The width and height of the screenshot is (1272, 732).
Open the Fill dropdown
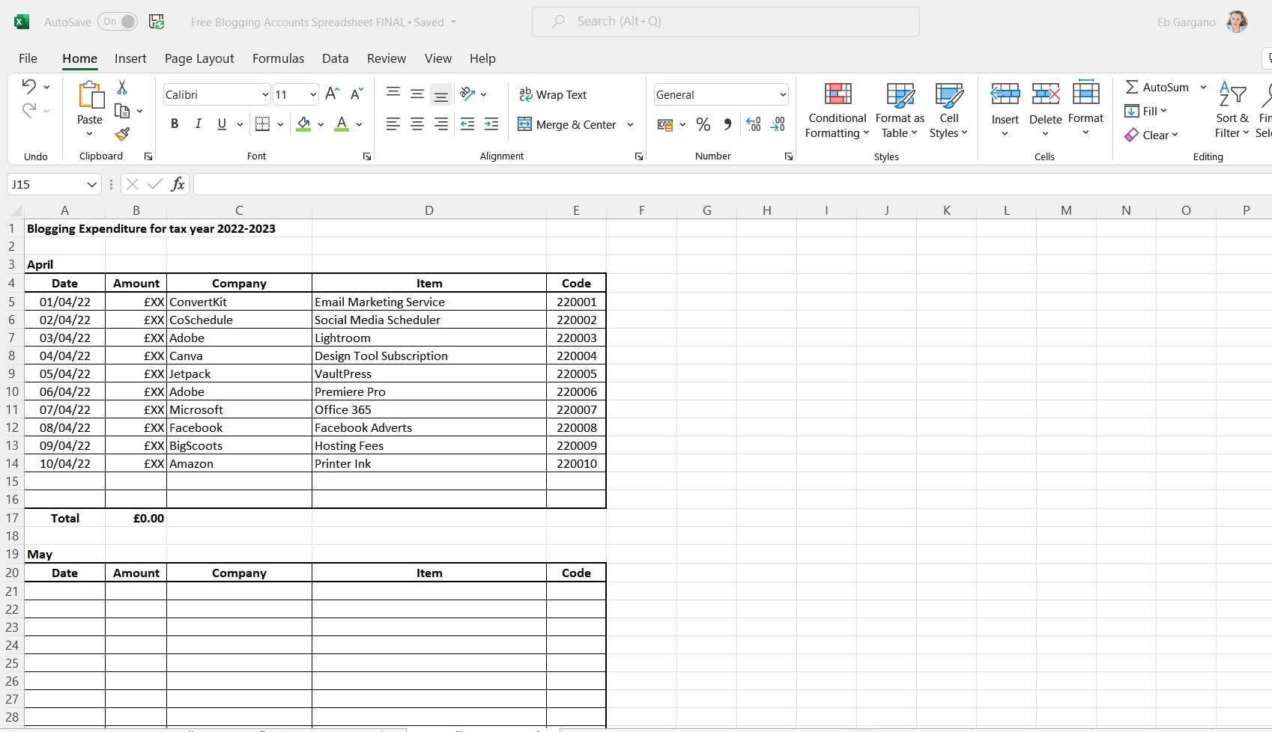click(x=1146, y=111)
